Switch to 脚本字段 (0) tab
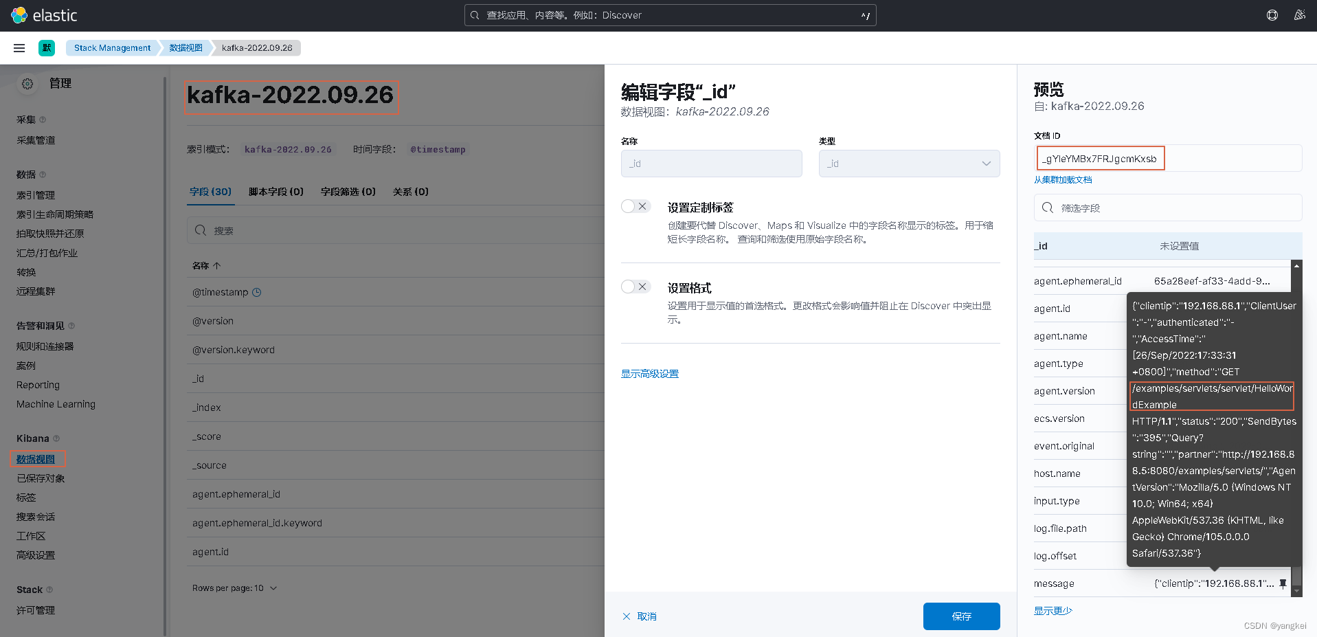The image size is (1317, 637). (276, 192)
